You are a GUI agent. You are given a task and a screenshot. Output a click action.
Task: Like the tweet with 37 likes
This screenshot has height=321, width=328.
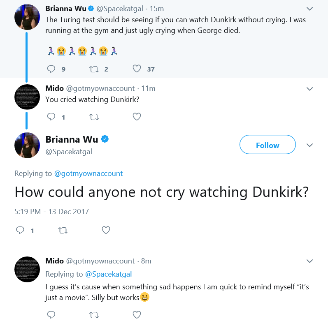137,69
